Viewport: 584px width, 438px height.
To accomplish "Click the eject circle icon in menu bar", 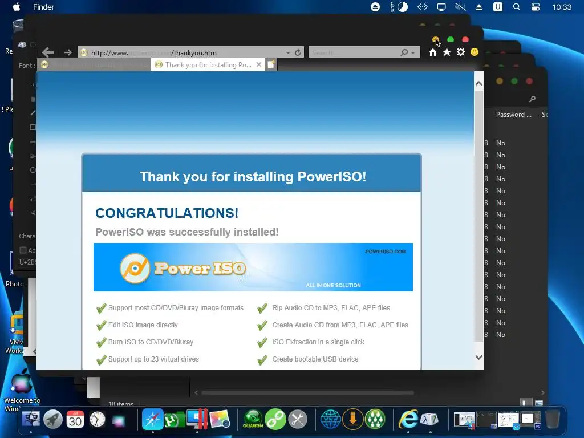I will pyautogui.click(x=375, y=7).
